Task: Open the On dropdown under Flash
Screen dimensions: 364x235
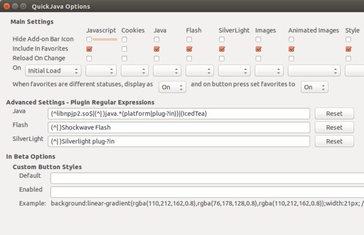Action: click(200, 71)
